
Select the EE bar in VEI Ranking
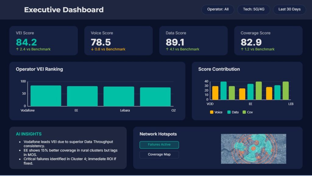[x=82, y=96]
